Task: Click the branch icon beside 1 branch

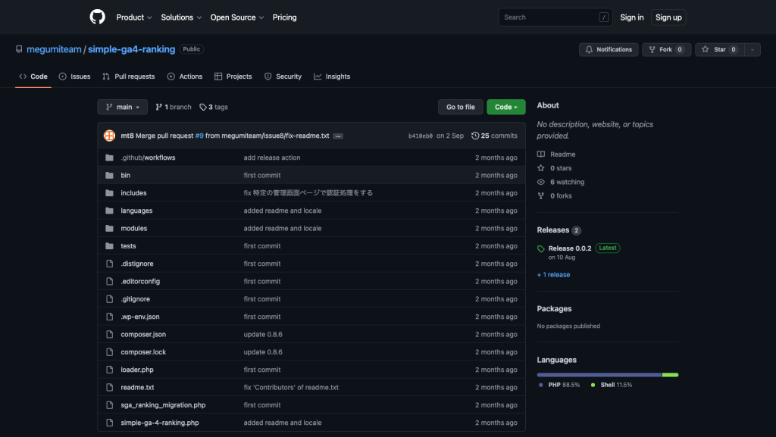Action: tap(159, 107)
